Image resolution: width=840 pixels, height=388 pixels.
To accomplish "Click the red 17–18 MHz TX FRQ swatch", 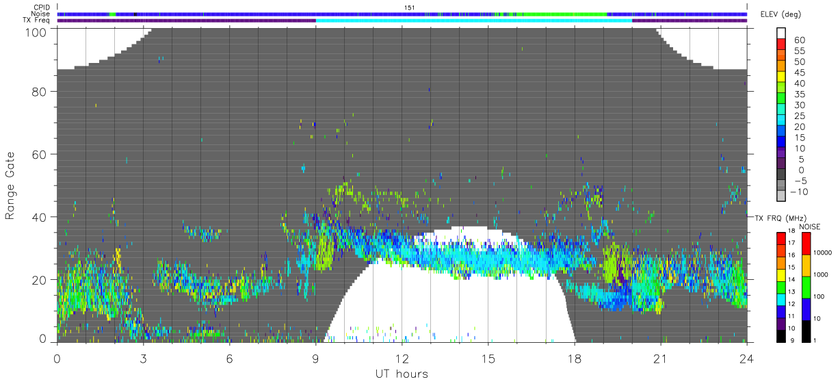I will click(x=781, y=237).
